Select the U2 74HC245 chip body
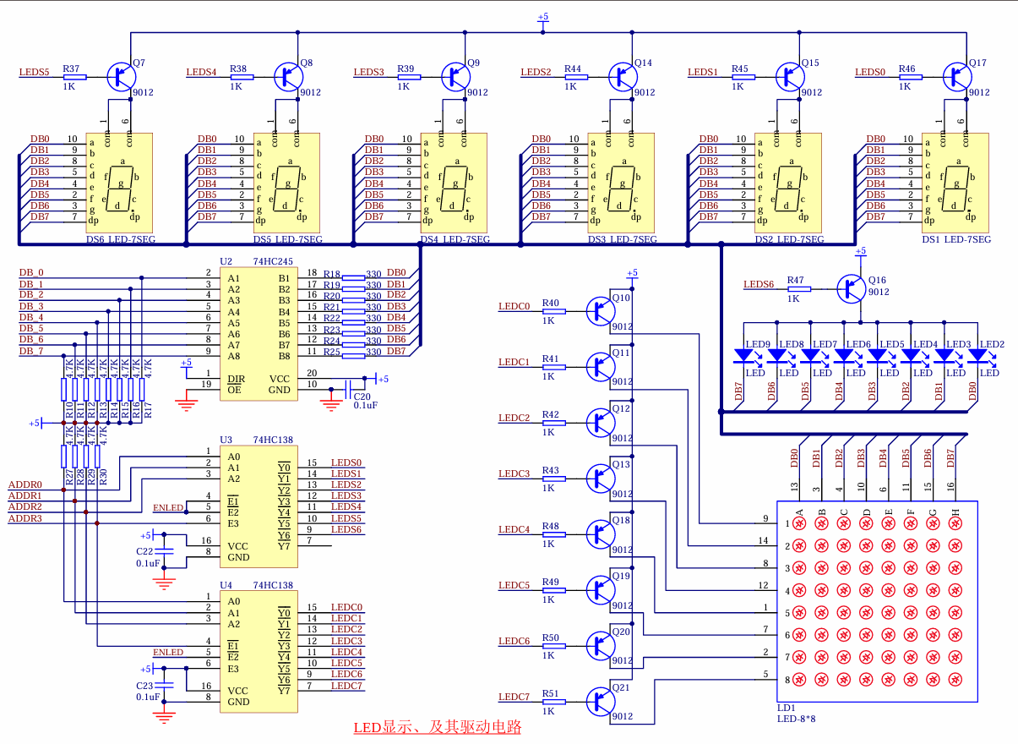 tap(259, 334)
